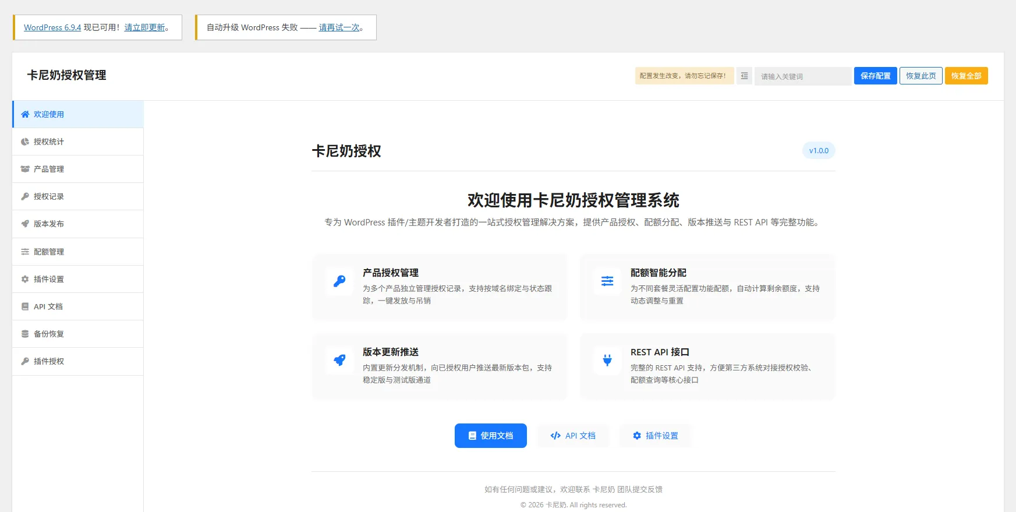Viewport: 1016px width, 512px height.
Task: Click the plug icon on REST API 接口 card
Action: click(607, 361)
